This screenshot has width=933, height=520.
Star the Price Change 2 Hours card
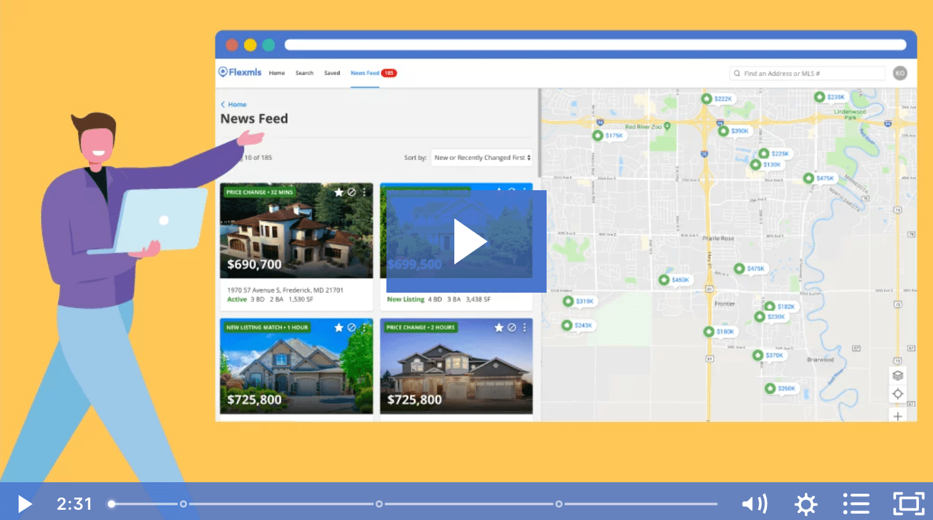[x=499, y=327]
